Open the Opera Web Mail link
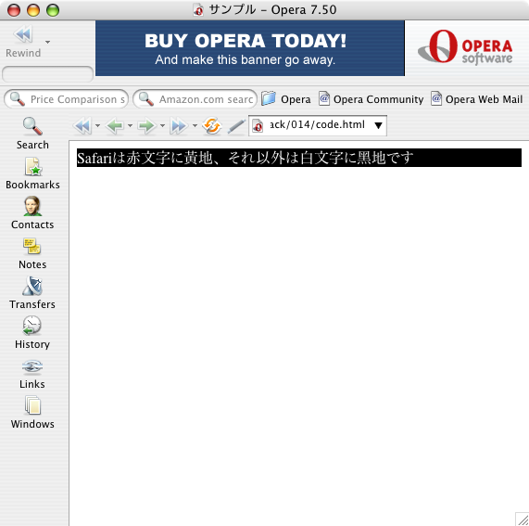The image size is (529, 526). pos(477,99)
